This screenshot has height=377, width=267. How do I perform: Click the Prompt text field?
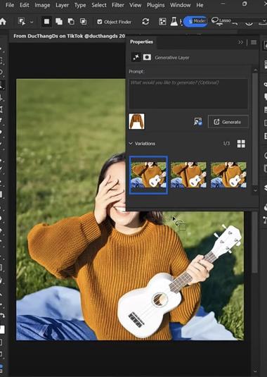[188, 94]
